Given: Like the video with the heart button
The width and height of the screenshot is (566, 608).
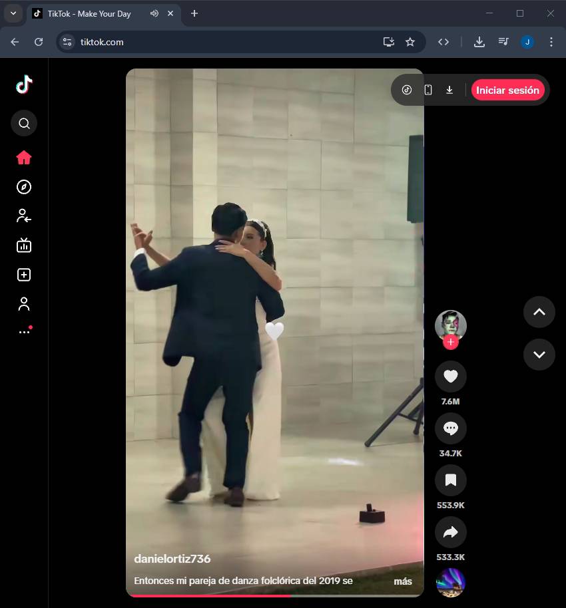Looking at the screenshot, I should tap(450, 377).
